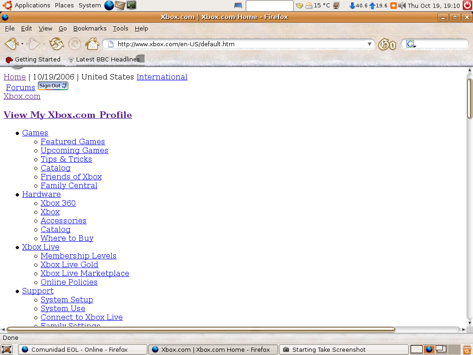Image resolution: width=473 pixels, height=355 pixels.
Task: Open the URL bar history dropdown arrow
Action: 369,44
